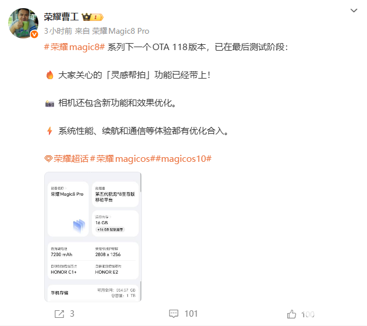Image resolution: width=367 pixels, height=326 pixels.
Task: Click the lightning bolt emoji
Action: [x=49, y=130]
